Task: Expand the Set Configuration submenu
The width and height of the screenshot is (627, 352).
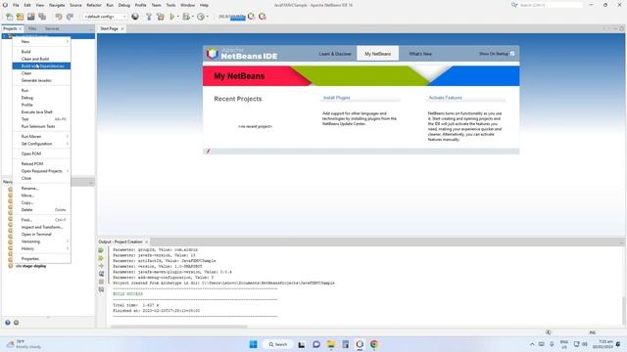Action: click(41, 144)
